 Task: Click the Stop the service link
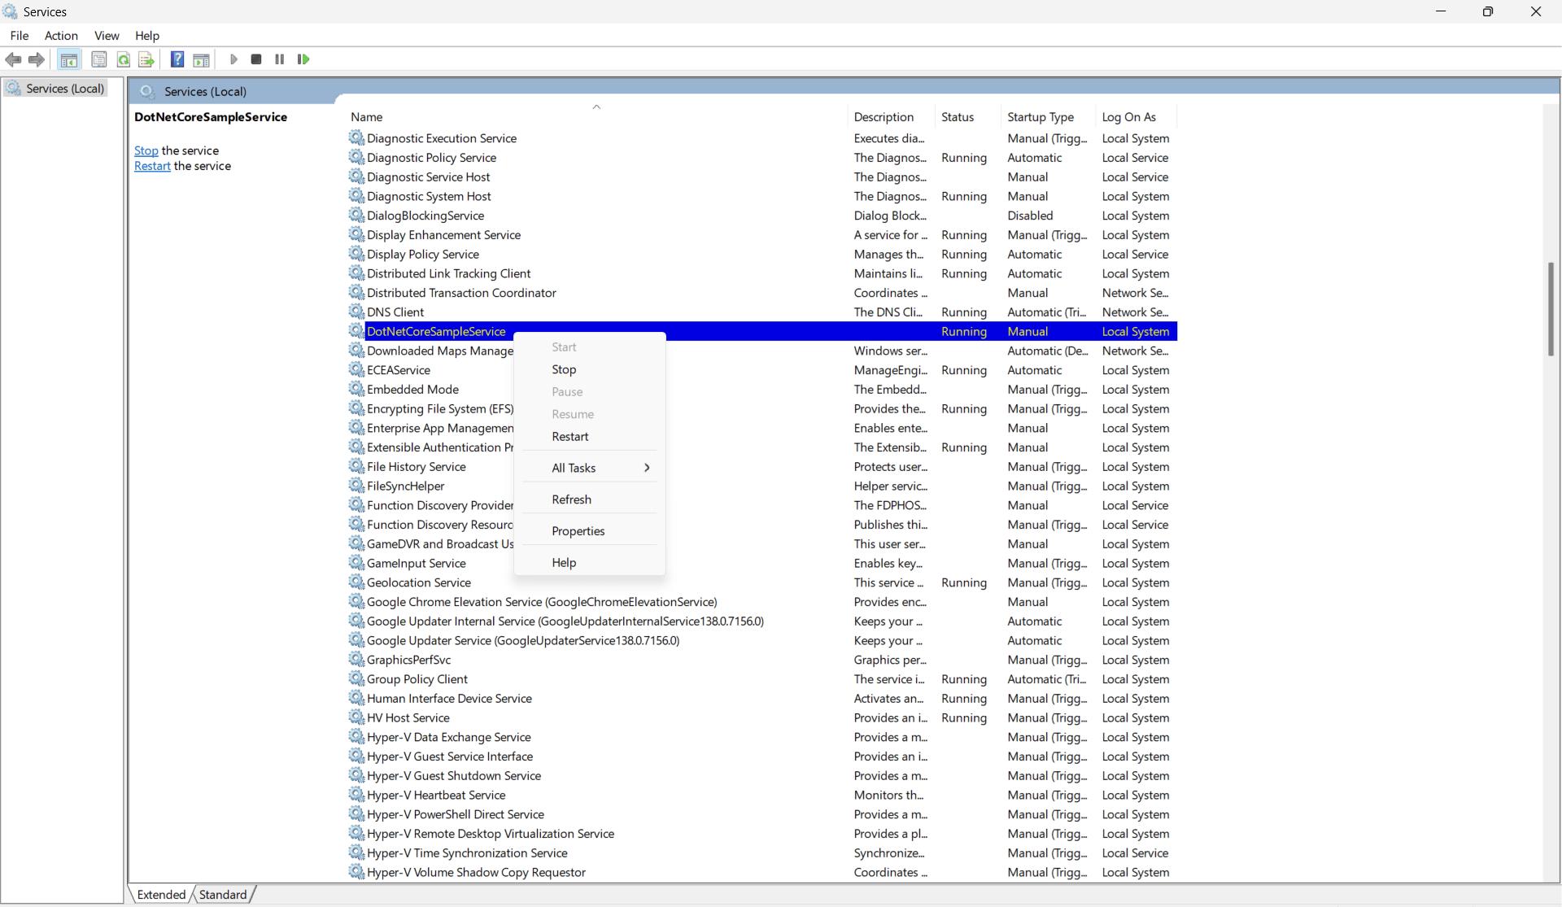pyautogui.click(x=146, y=150)
